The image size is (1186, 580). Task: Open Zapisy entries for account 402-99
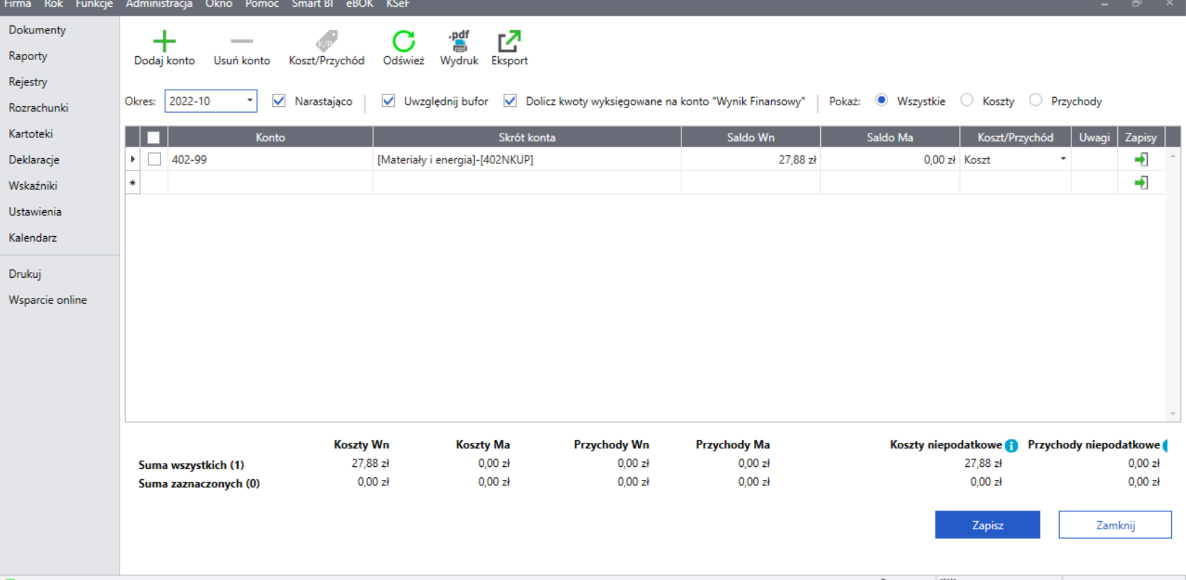click(x=1141, y=160)
